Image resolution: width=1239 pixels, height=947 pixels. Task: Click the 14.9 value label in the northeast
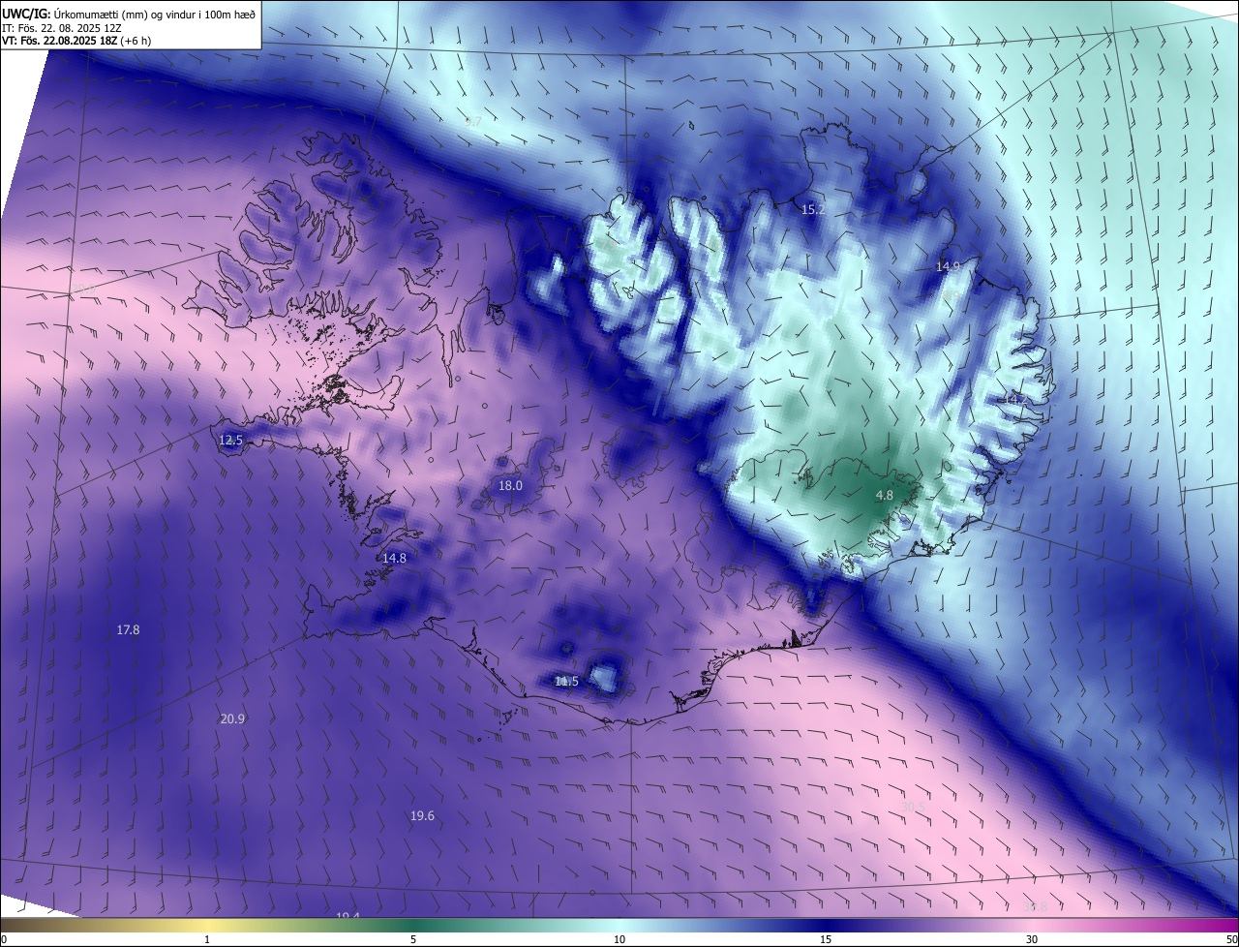pyautogui.click(x=949, y=266)
